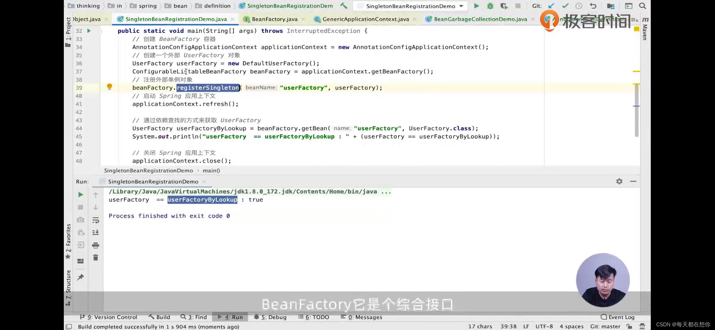Click the gutter run arrow beside line 32
The height and width of the screenshot is (330, 715).
click(x=89, y=31)
